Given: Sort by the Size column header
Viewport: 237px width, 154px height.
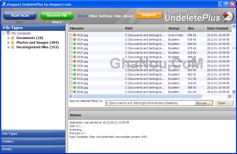Looking at the screenshot, I should [x=196, y=28].
